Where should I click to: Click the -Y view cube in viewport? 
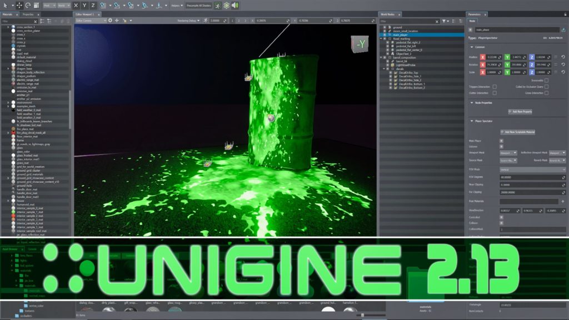point(360,44)
